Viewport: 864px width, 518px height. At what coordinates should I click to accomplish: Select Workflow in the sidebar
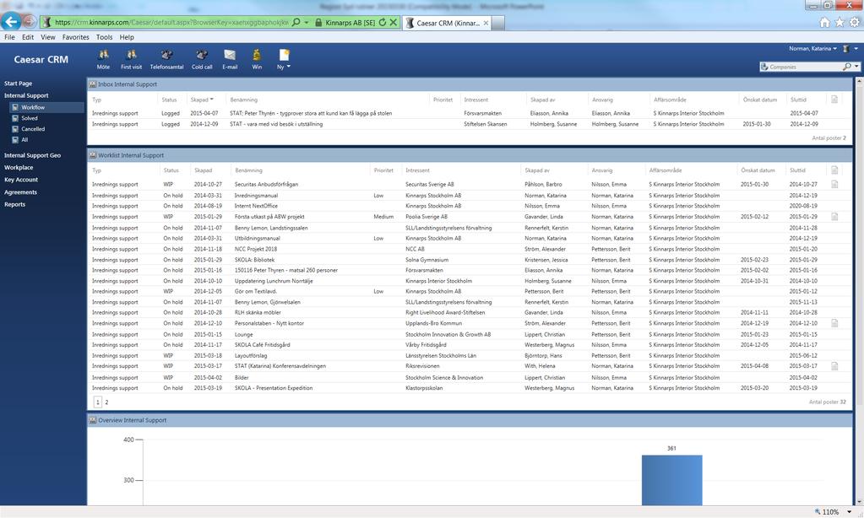point(33,107)
